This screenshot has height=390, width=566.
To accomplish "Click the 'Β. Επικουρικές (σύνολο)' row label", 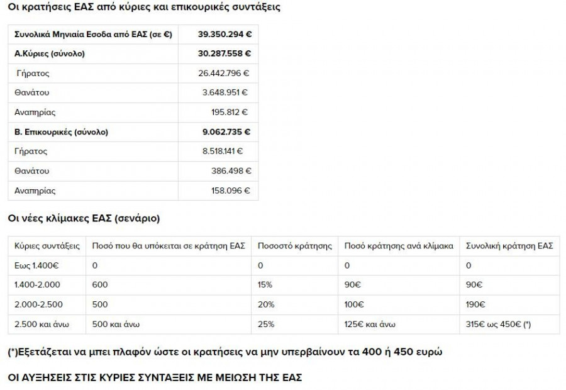I will [x=61, y=131].
